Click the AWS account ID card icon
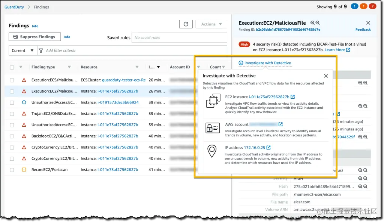 [x=212, y=127]
